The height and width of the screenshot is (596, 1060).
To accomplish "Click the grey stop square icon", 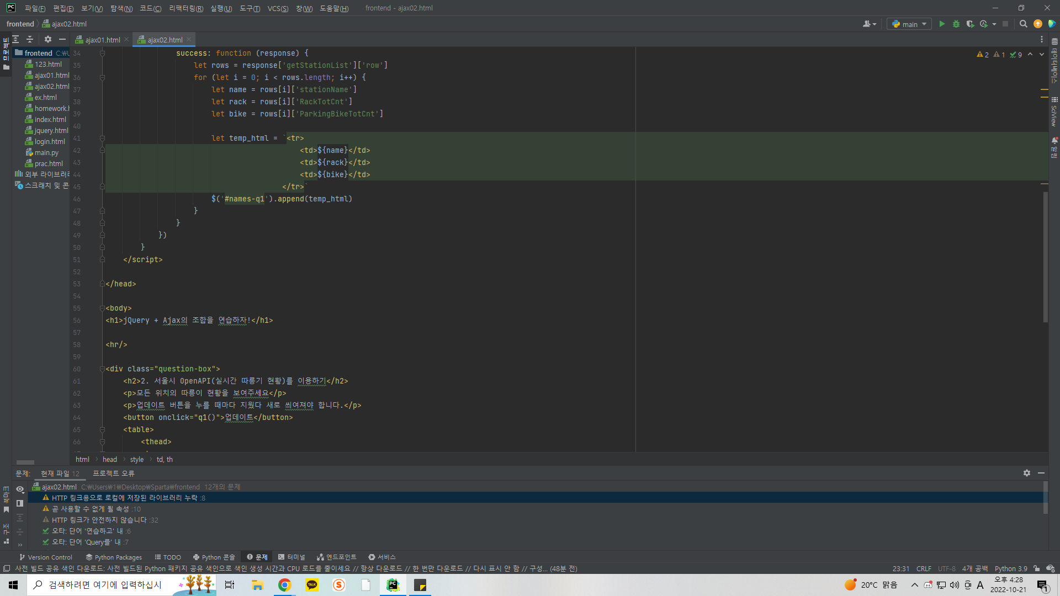I will tap(1005, 24).
